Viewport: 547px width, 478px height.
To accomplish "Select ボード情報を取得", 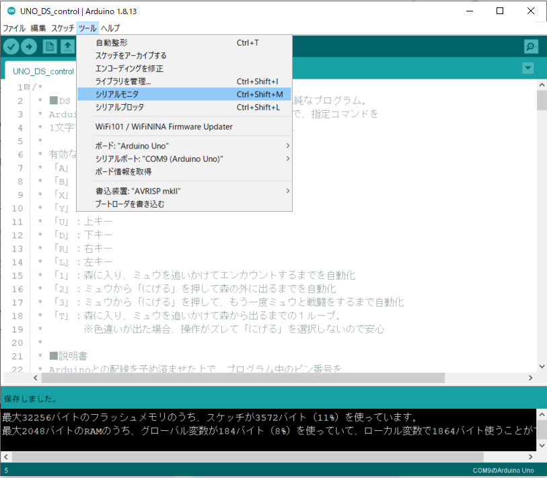I will pyautogui.click(x=184, y=171).
